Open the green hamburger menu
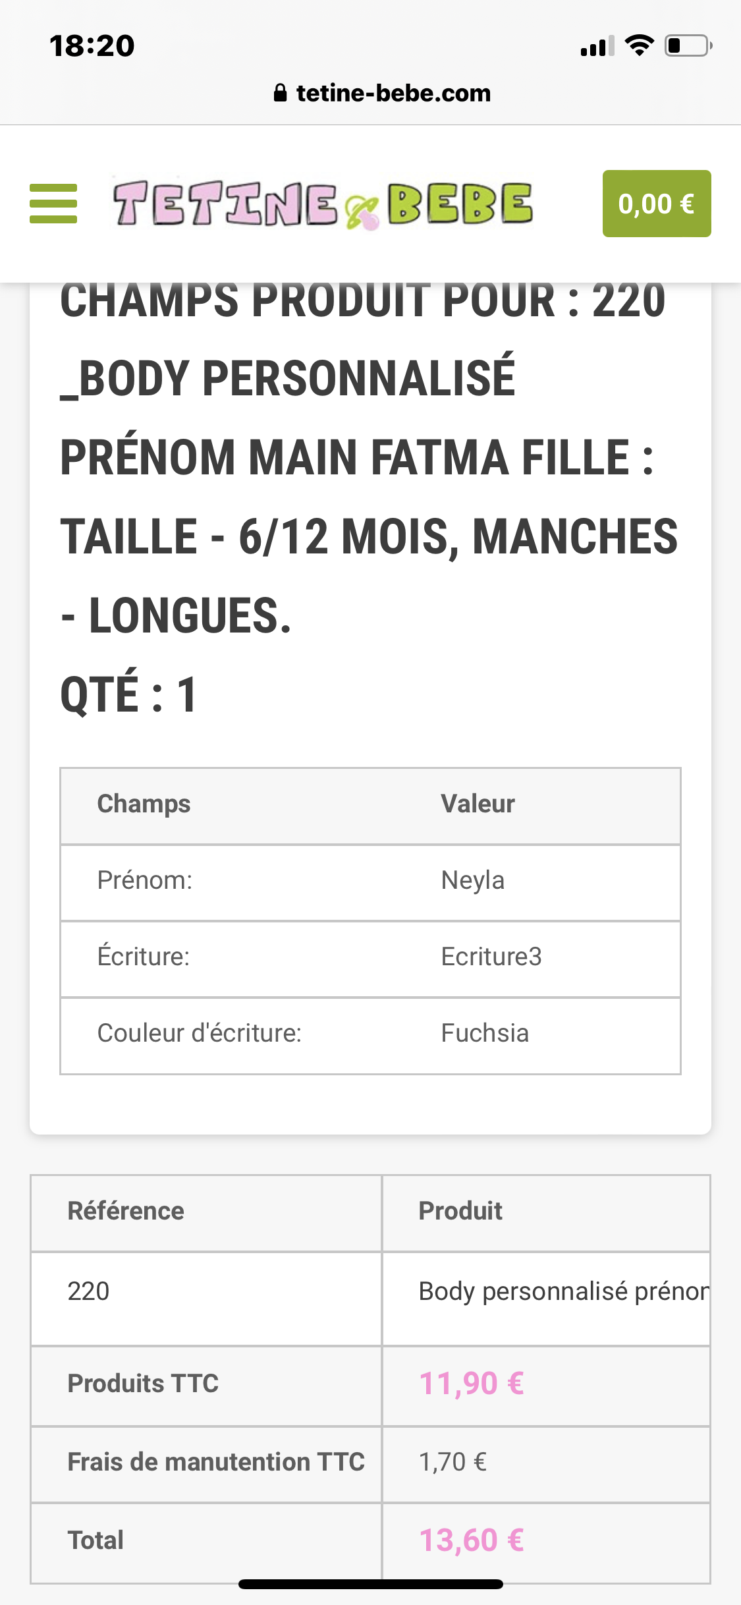741x1605 pixels. click(53, 204)
